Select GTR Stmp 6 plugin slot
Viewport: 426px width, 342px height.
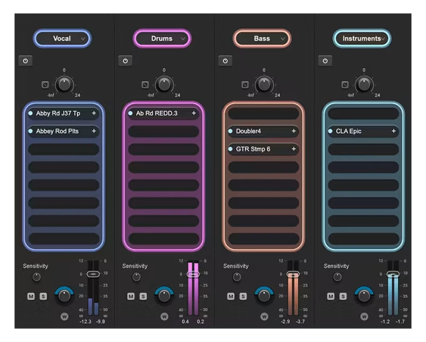(264, 149)
